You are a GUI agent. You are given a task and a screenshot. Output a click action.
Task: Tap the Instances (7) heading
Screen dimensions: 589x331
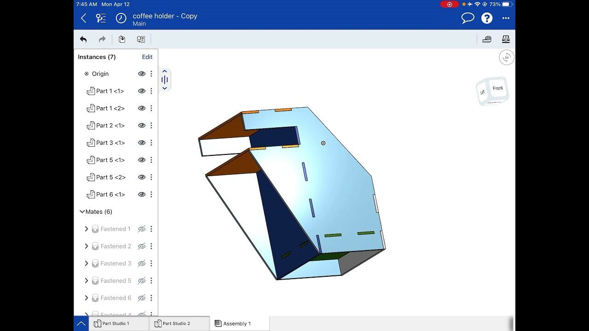(97, 57)
